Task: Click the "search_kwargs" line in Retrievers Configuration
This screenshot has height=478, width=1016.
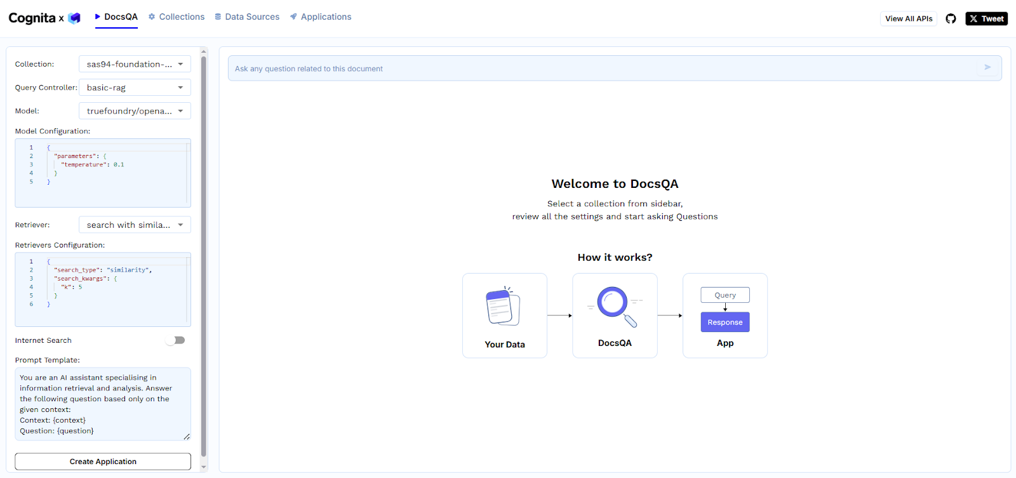Action: click(86, 279)
